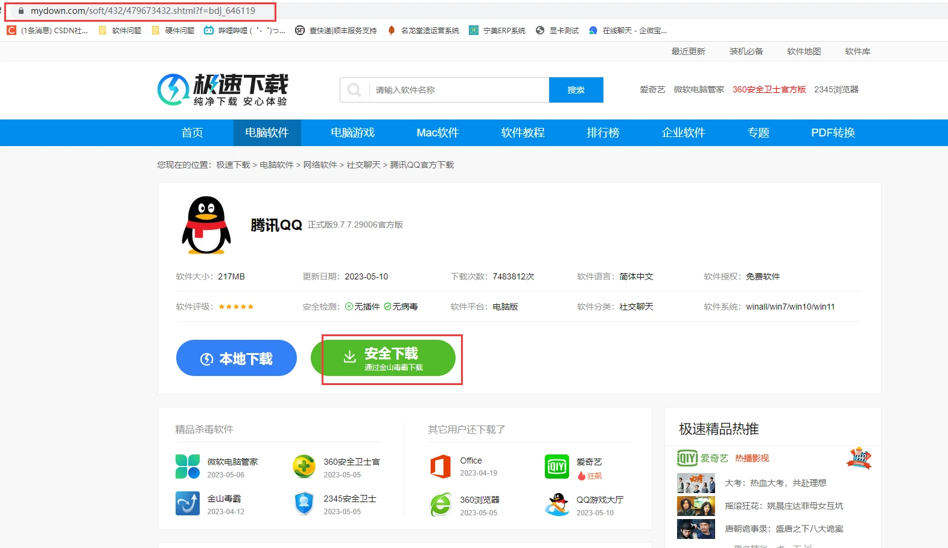Click the Tencent QQ penguin icon

click(206, 225)
